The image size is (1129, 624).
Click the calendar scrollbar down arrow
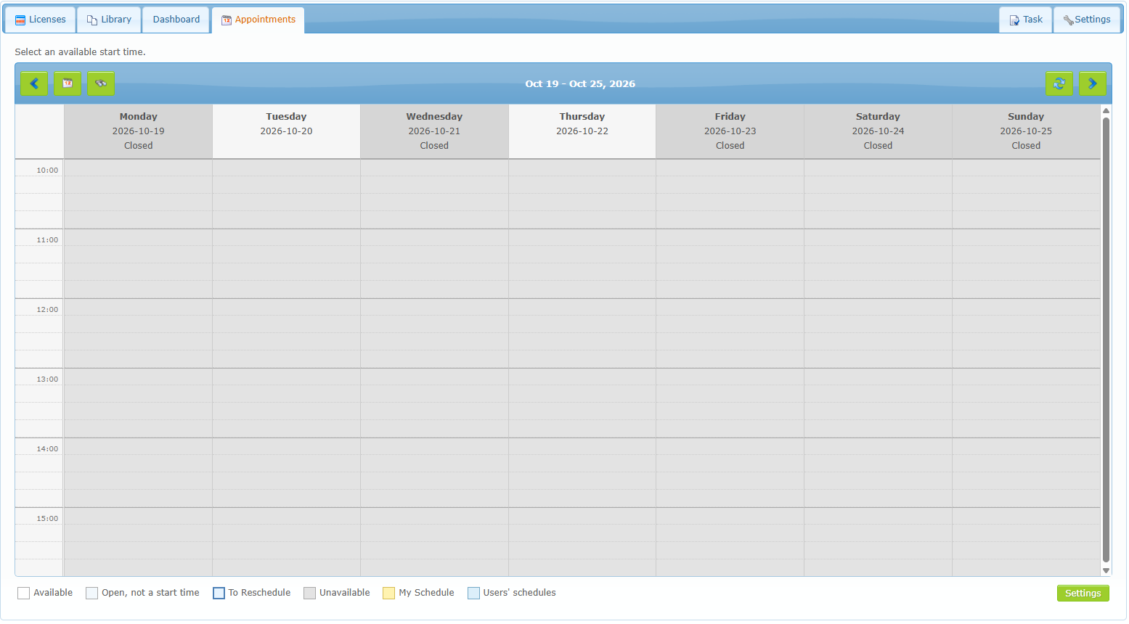1106,571
